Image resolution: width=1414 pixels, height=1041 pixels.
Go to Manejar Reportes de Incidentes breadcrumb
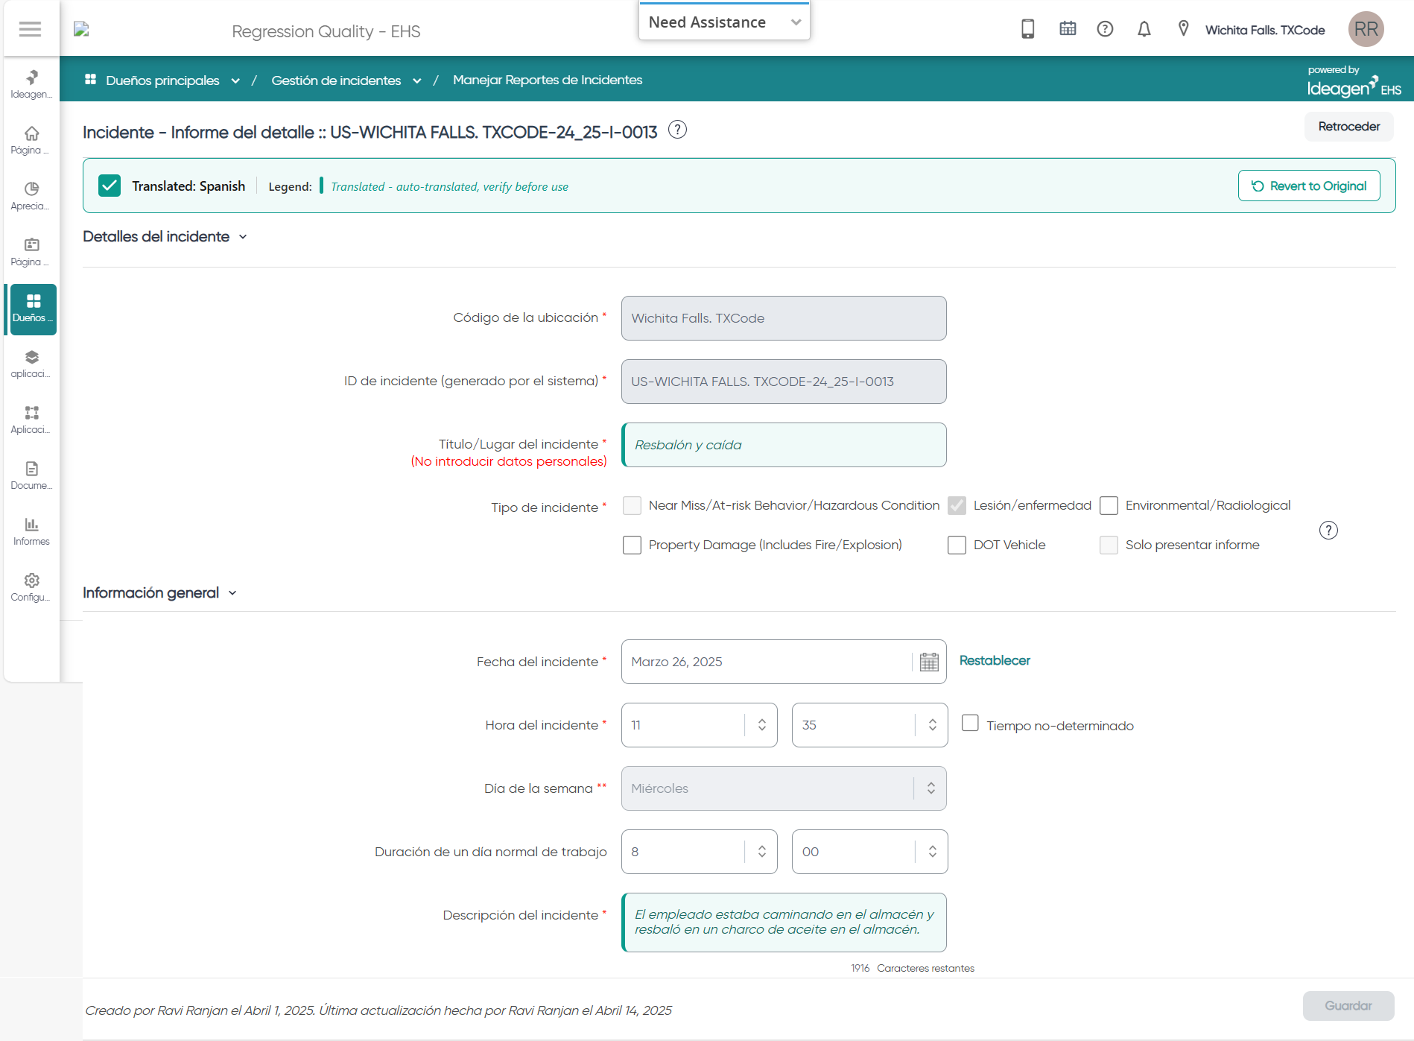pos(548,80)
